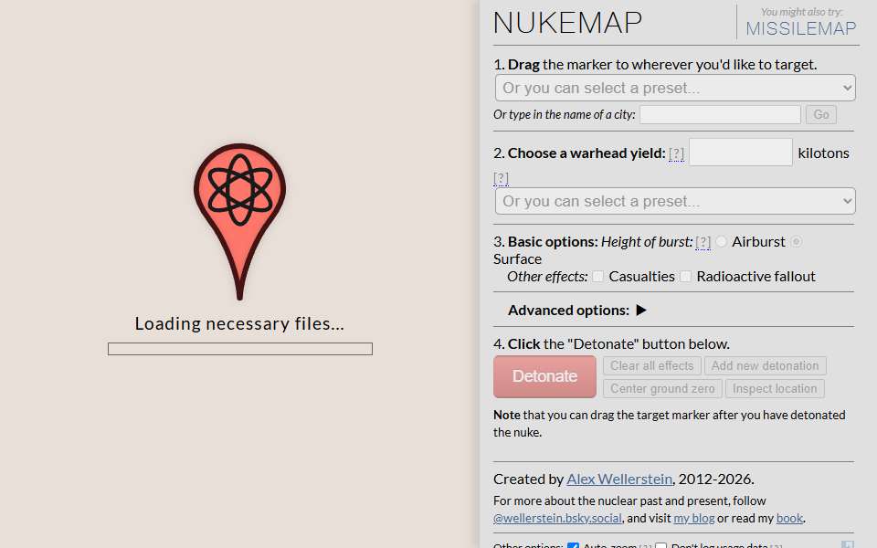Open the my blog link
877x548 pixels.
[x=694, y=519]
